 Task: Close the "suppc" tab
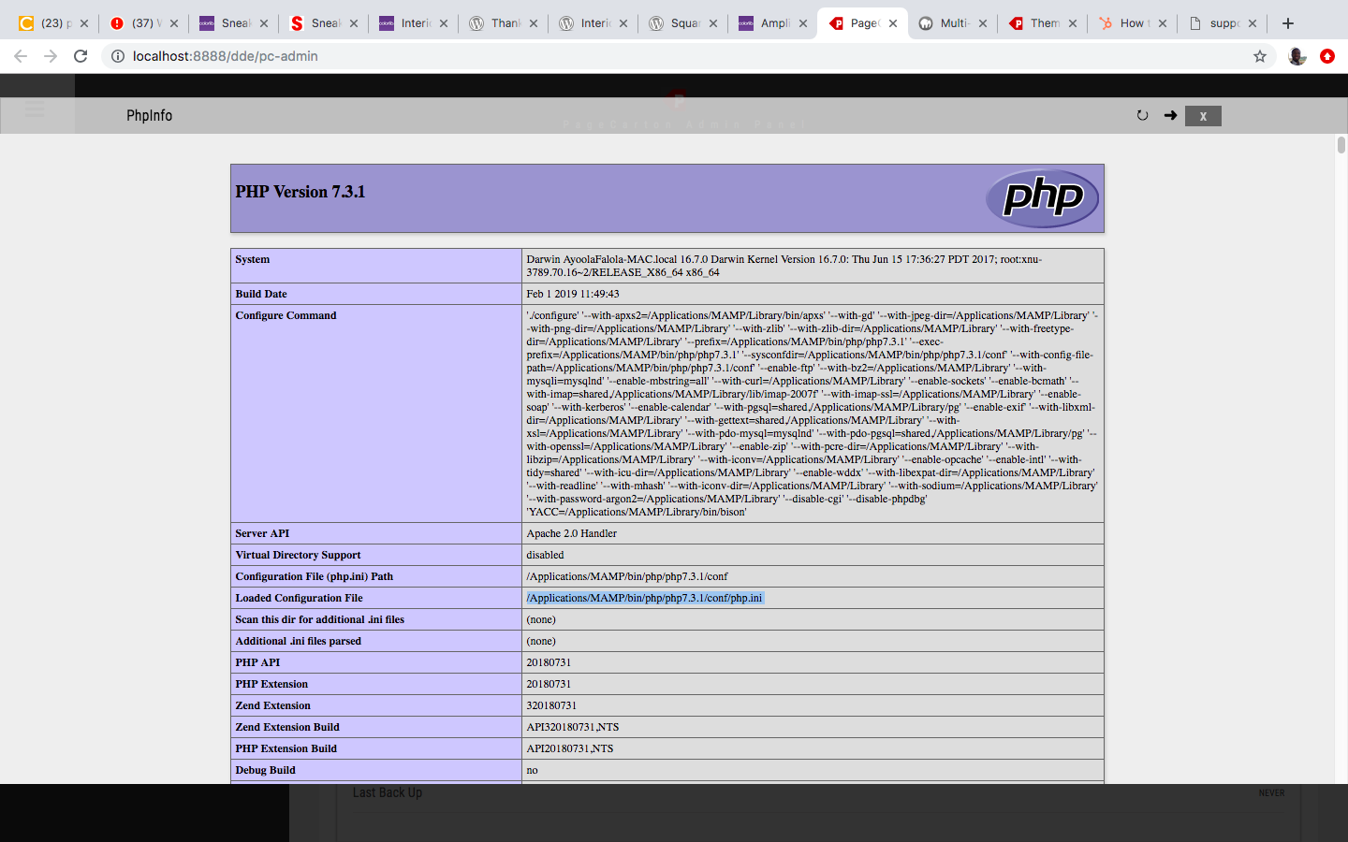tap(1253, 23)
